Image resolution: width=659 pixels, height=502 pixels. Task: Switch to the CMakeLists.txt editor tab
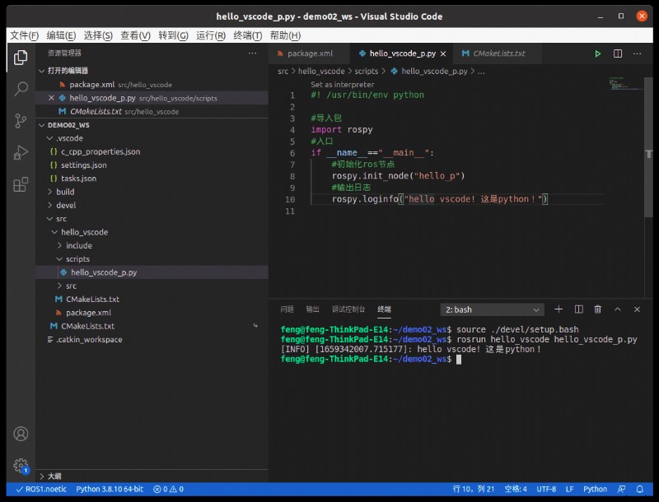pyautogui.click(x=498, y=53)
